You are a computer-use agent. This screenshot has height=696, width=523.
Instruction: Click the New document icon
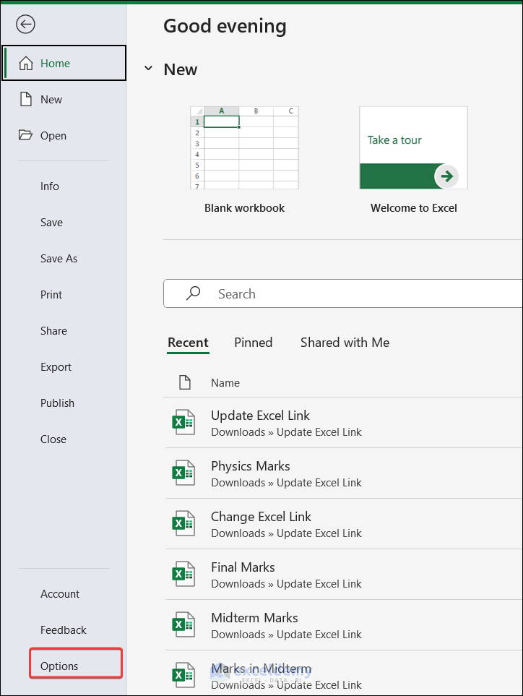26,100
